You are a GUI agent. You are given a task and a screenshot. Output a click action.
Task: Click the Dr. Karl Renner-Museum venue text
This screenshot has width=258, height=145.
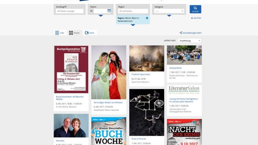pos(66,107)
